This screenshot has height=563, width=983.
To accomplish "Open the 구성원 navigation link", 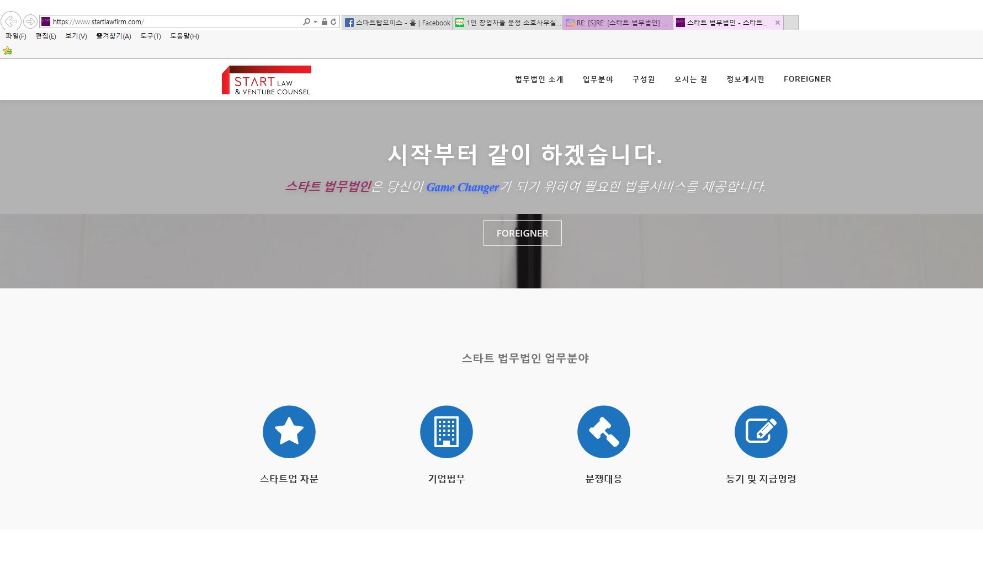I will click(644, 79).
